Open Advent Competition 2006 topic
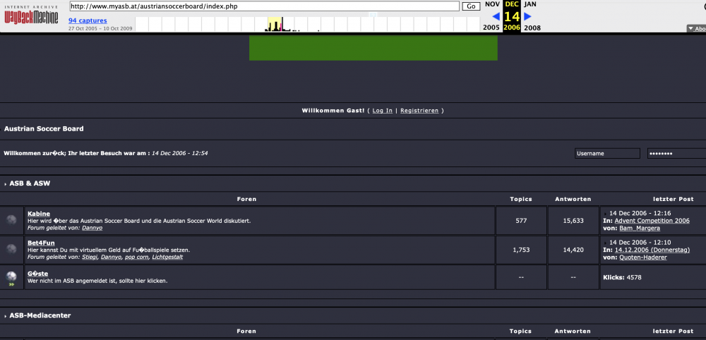 [x=652, y=221]
